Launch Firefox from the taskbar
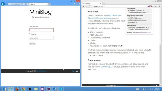Image resolution: width=162 pixels, height=91 pixels. pos(17,89)
